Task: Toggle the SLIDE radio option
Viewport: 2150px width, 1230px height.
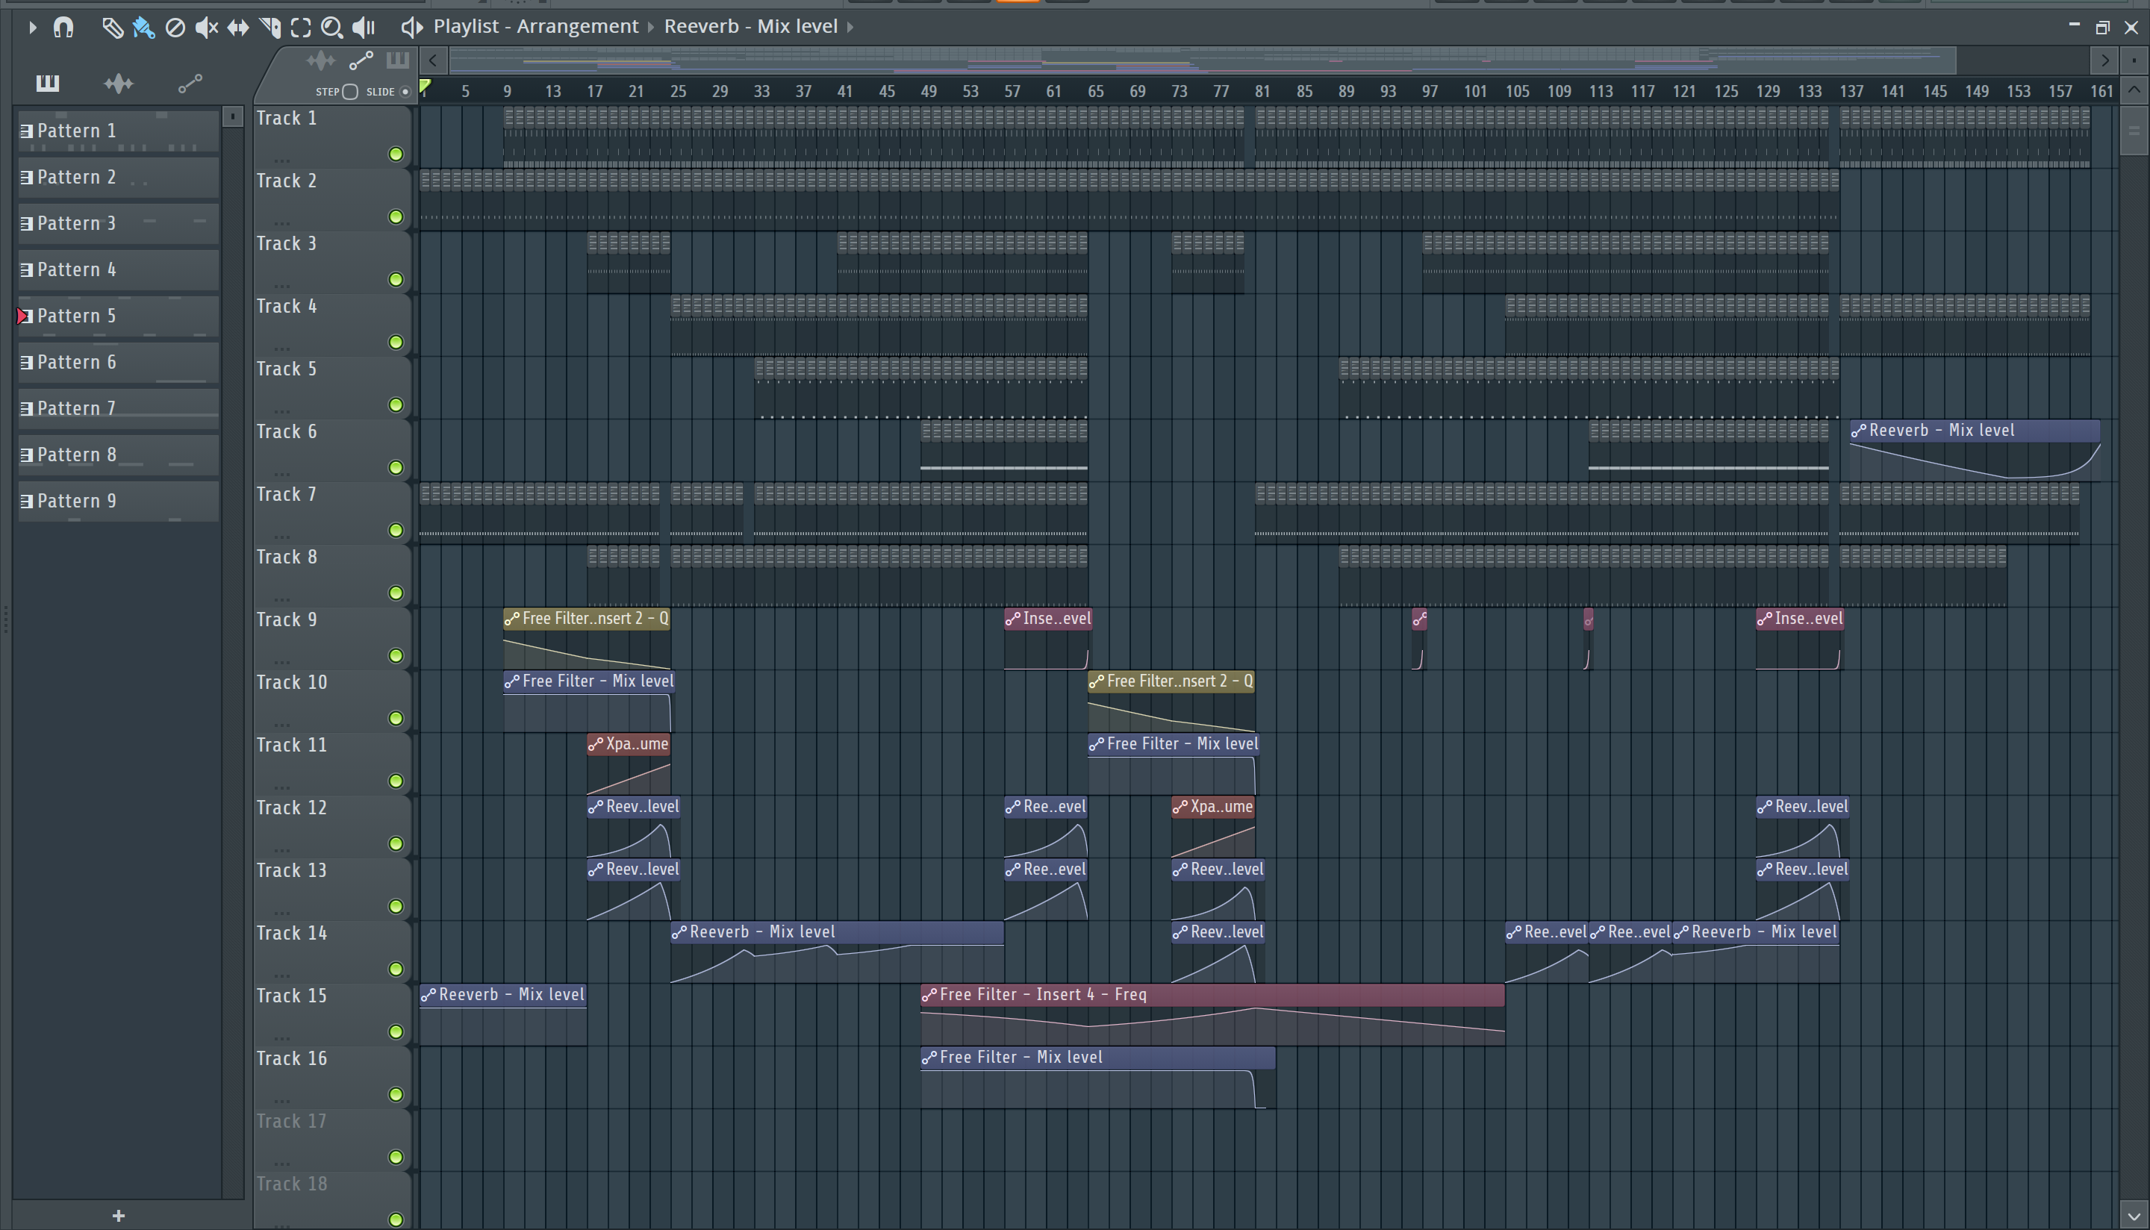Action: [x=405, y=91]
